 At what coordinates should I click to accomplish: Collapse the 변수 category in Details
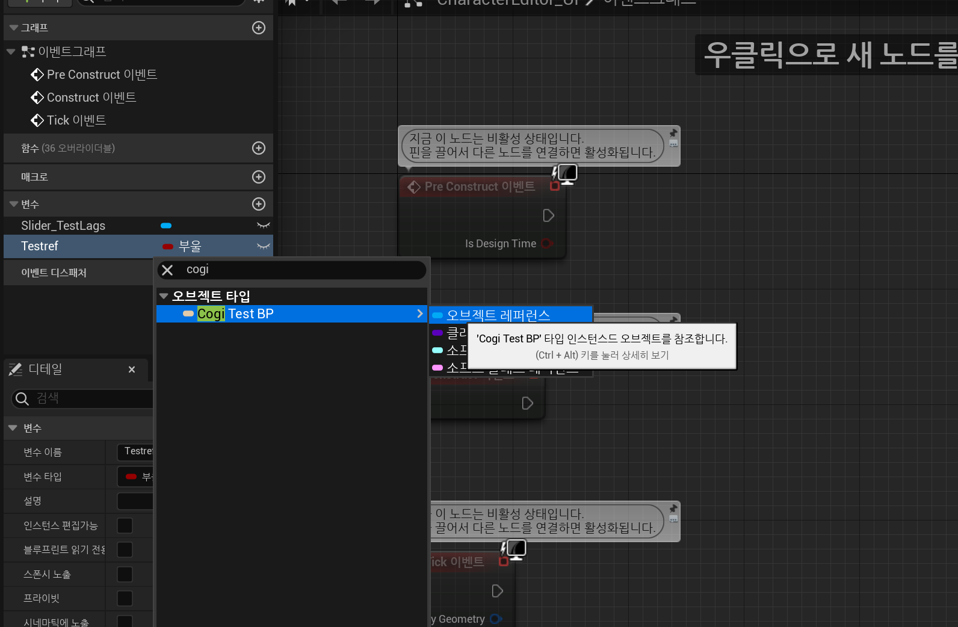[x=13, y=428]
